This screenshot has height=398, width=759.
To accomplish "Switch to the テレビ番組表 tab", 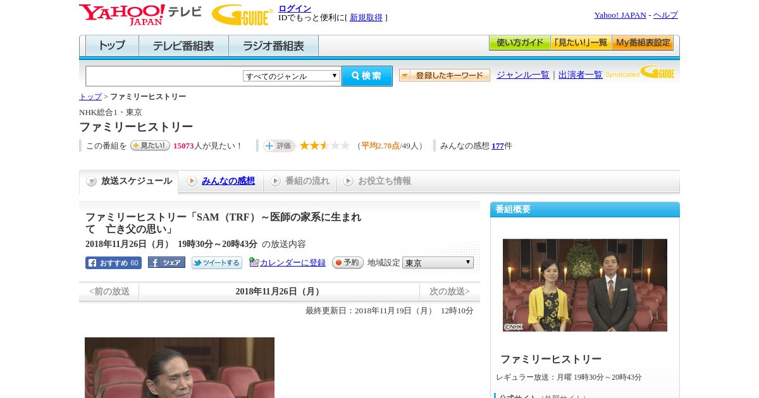I will click(183, 45).
